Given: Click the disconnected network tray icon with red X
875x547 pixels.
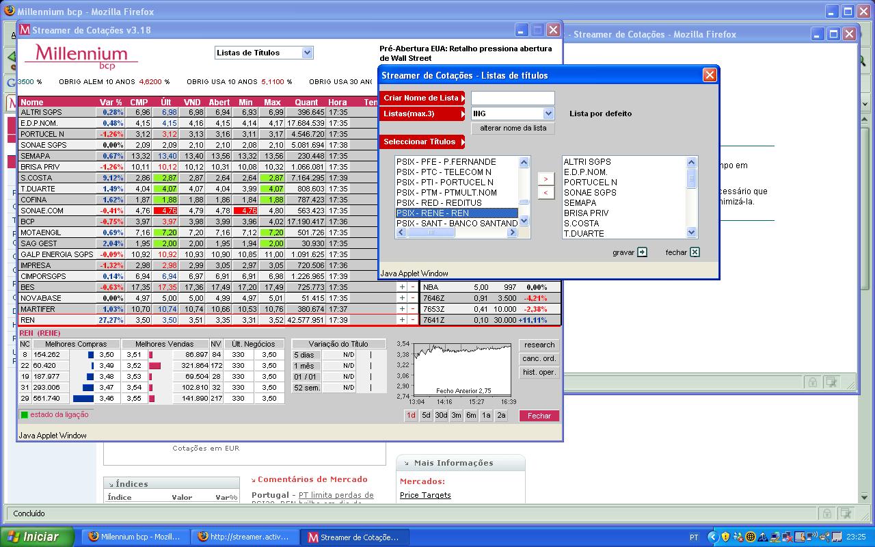Looking at the screenshot, I should pyautogui.click(x=787, y=537).
